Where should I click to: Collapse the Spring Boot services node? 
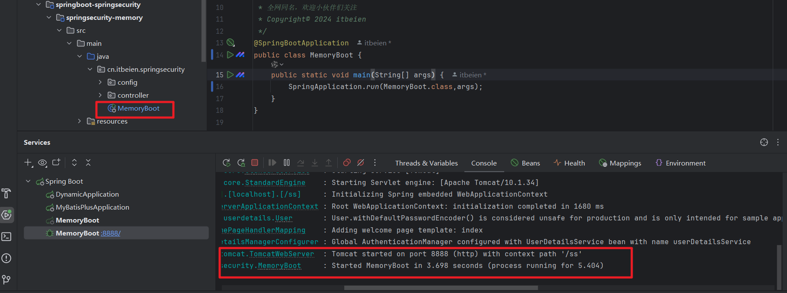click(28, 181)
